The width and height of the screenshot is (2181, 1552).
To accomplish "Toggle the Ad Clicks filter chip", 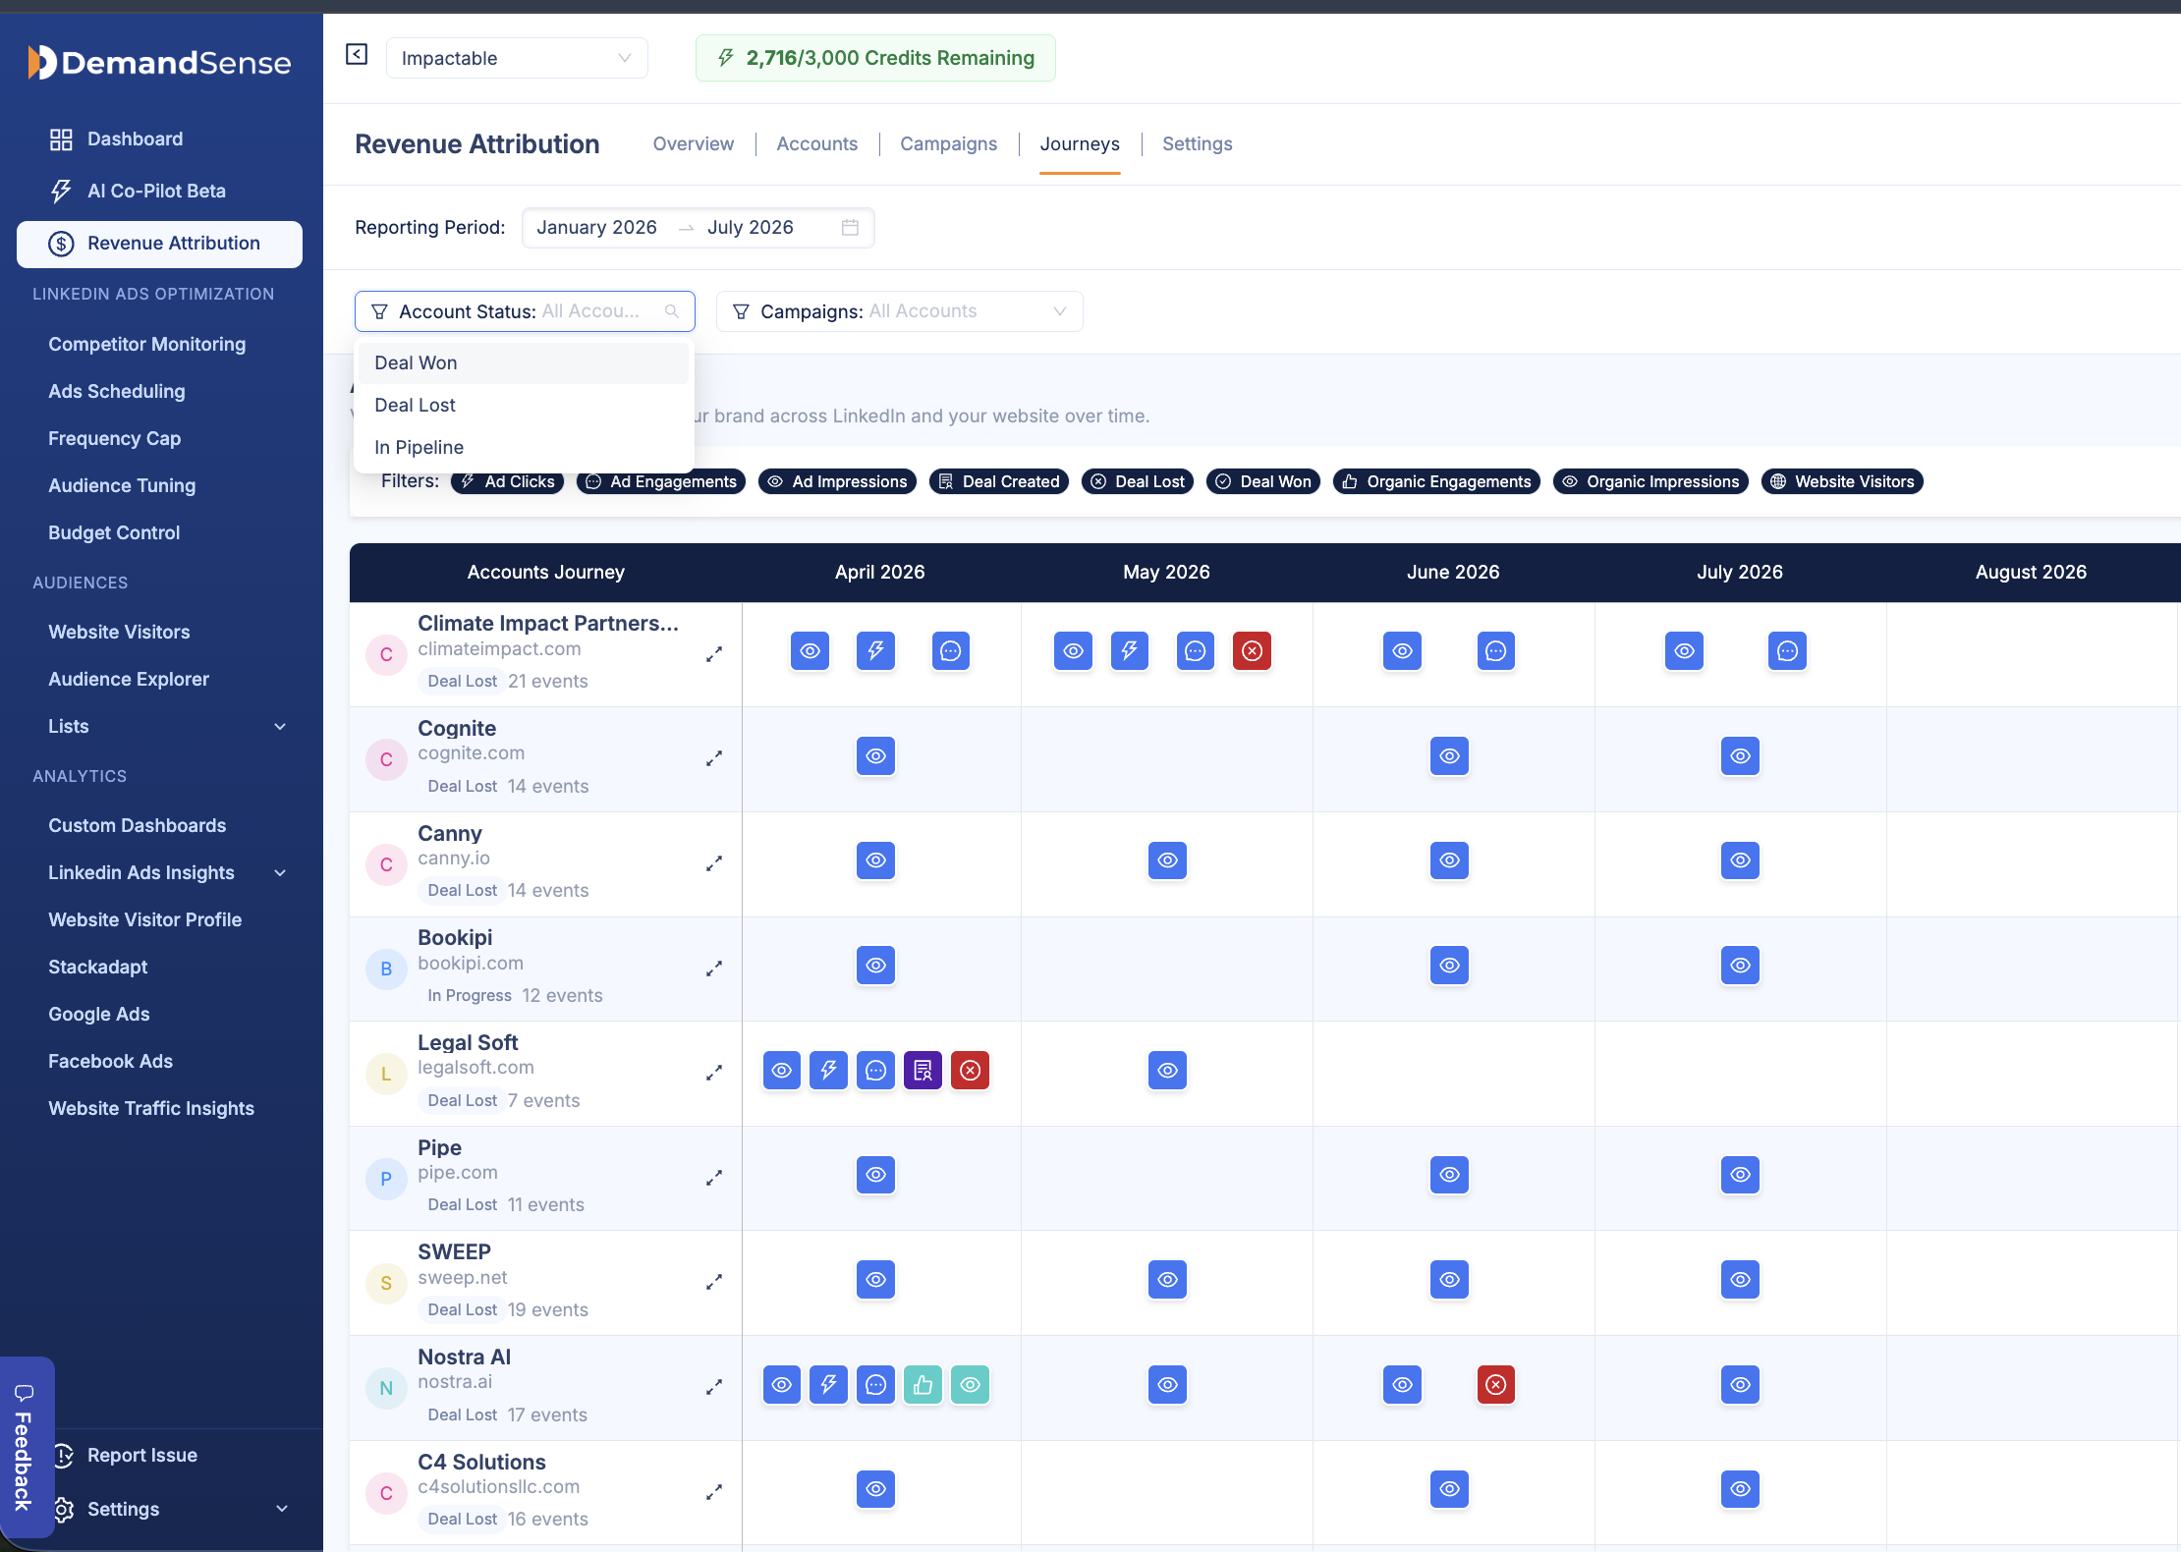I will click(507, 481).
